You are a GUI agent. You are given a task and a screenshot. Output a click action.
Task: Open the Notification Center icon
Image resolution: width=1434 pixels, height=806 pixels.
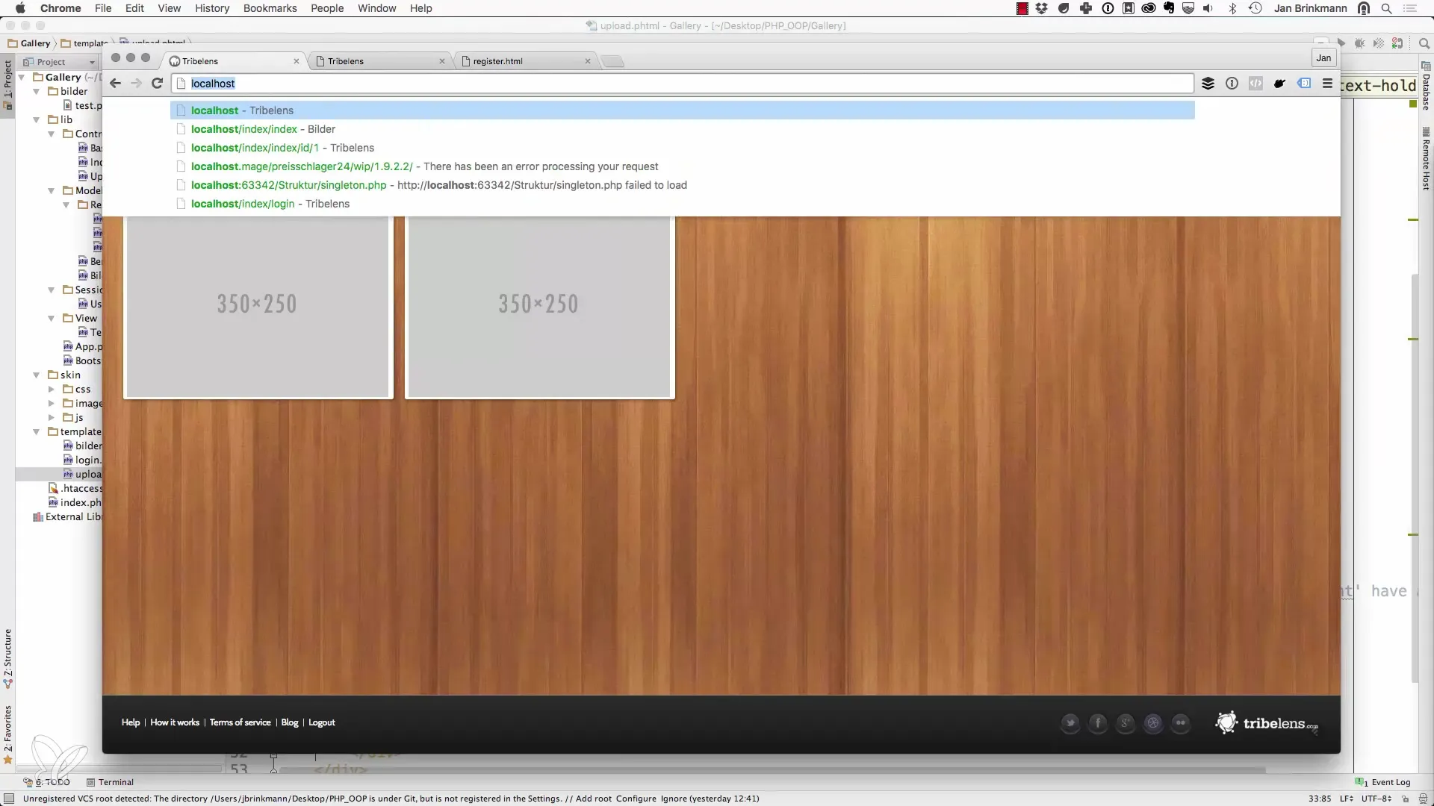point(1411,8)
